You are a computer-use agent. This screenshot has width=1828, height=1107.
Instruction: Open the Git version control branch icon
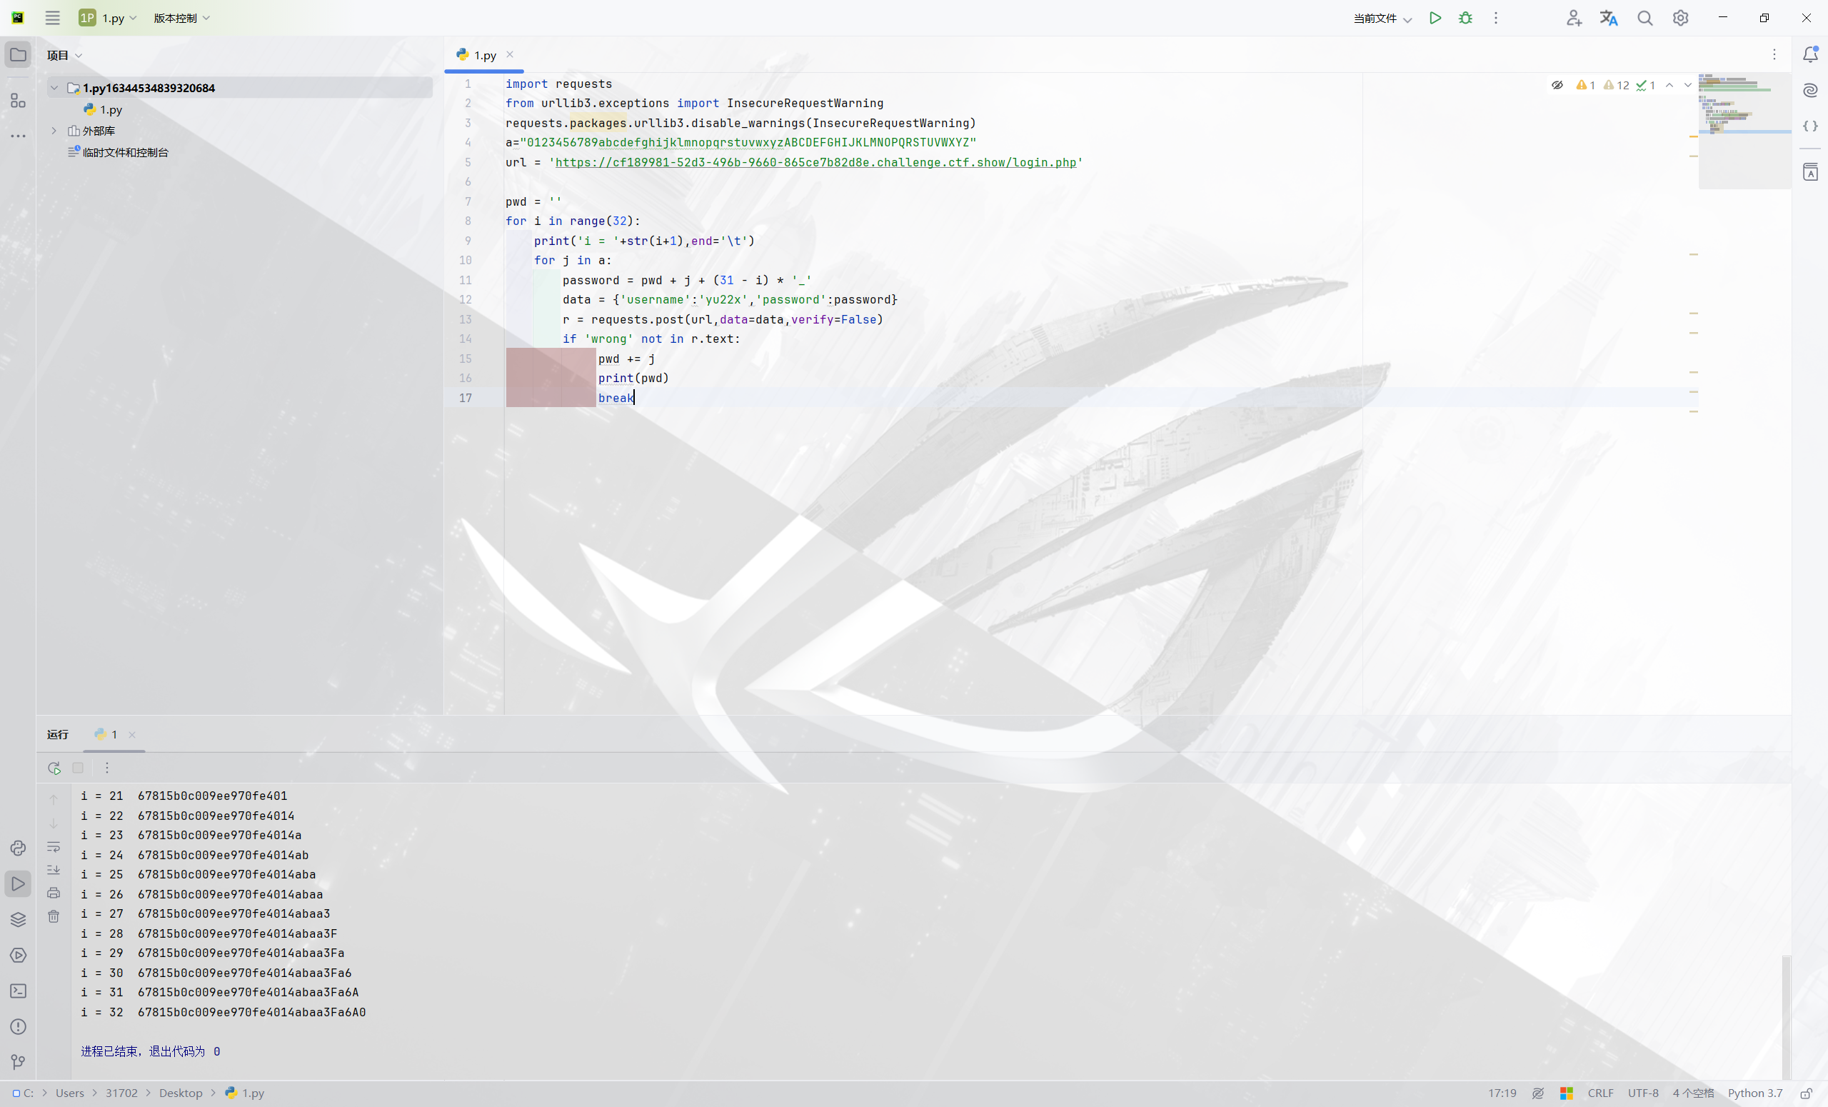[18, 1063]
